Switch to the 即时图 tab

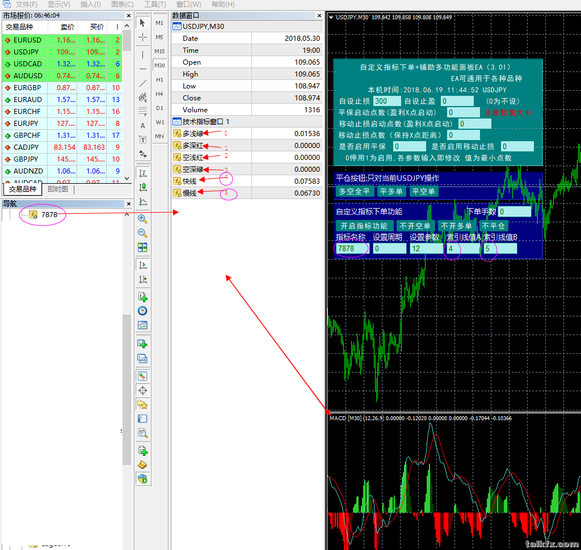coord(58,189)
